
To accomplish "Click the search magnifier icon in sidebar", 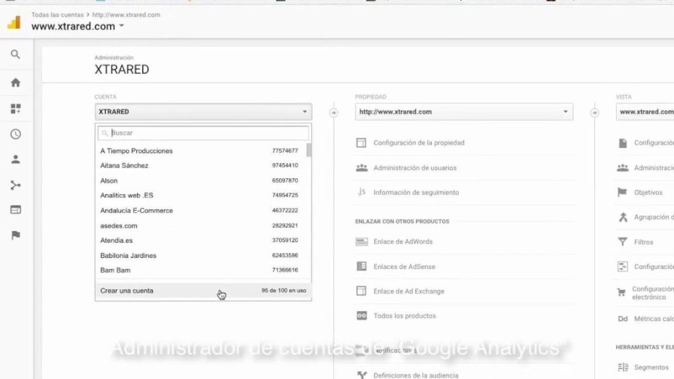I will pos(15,55).
